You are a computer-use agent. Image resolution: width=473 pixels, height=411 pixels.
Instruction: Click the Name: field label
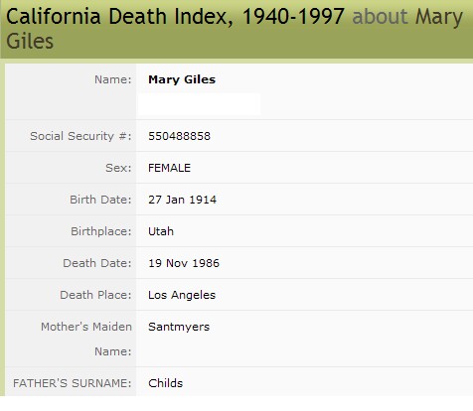tap(113, 79)
